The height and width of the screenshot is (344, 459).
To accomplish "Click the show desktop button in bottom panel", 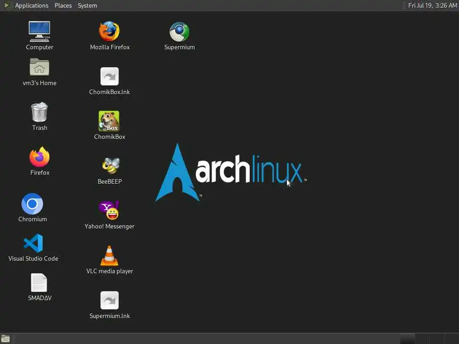I will [x=5, y=339].
